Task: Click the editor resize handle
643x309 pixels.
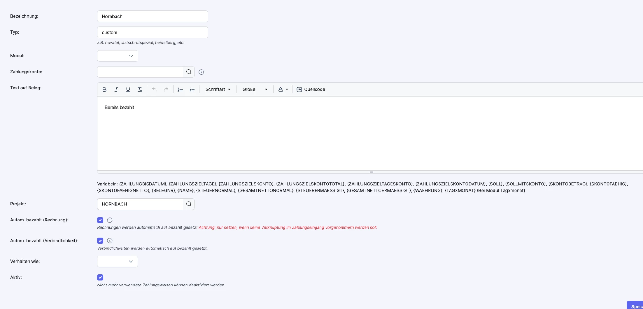Action: coord(371,172)
